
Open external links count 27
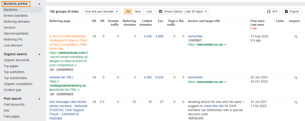tap(162, 102)
